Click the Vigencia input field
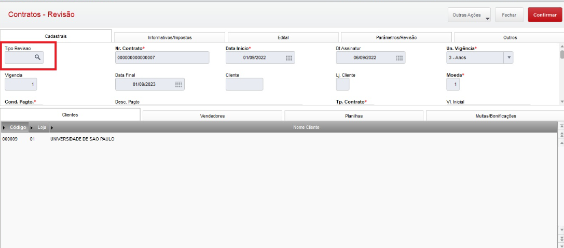 coord(21,84)
